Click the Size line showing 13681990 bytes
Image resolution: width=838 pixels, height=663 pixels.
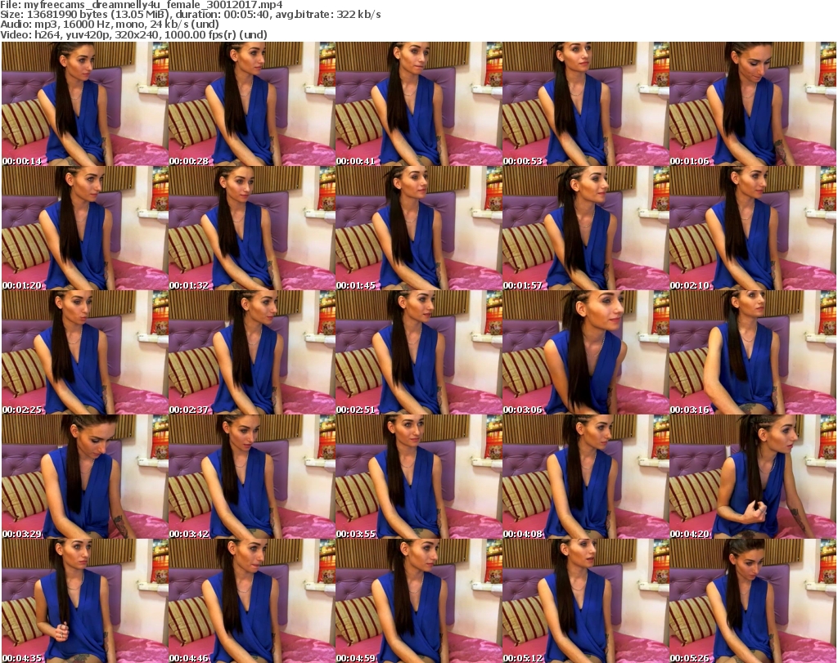(x=191, y=15)
